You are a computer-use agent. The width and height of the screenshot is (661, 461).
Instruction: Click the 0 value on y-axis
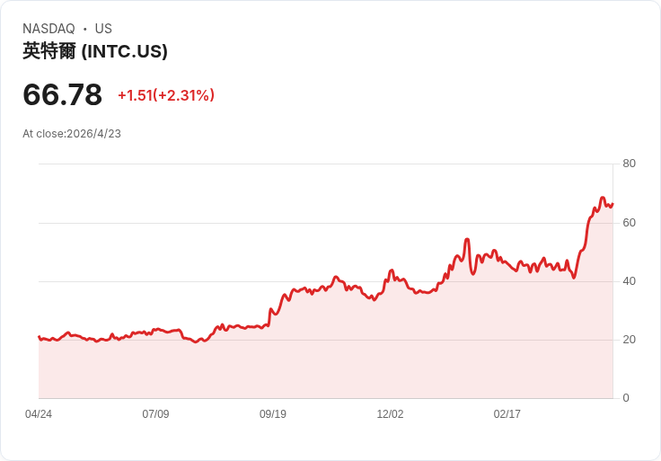(x=626, y=398)
